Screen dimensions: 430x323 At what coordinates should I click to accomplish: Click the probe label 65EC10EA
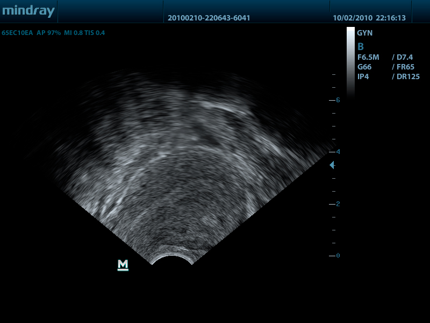(17, 33)
